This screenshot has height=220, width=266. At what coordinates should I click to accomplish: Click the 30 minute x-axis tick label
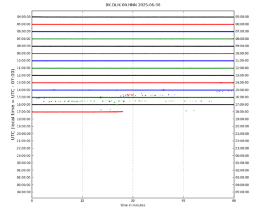[133, 201]
